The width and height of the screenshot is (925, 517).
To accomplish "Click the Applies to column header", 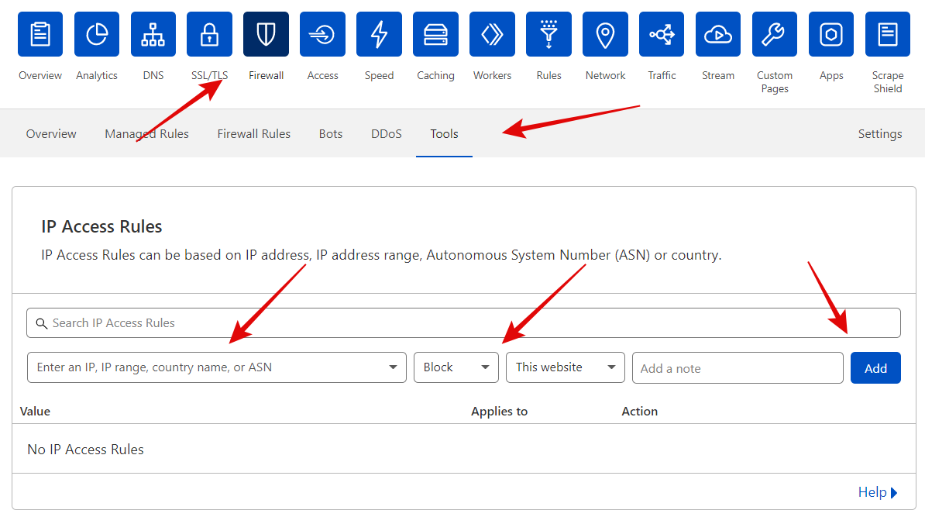I will [499, 412].
